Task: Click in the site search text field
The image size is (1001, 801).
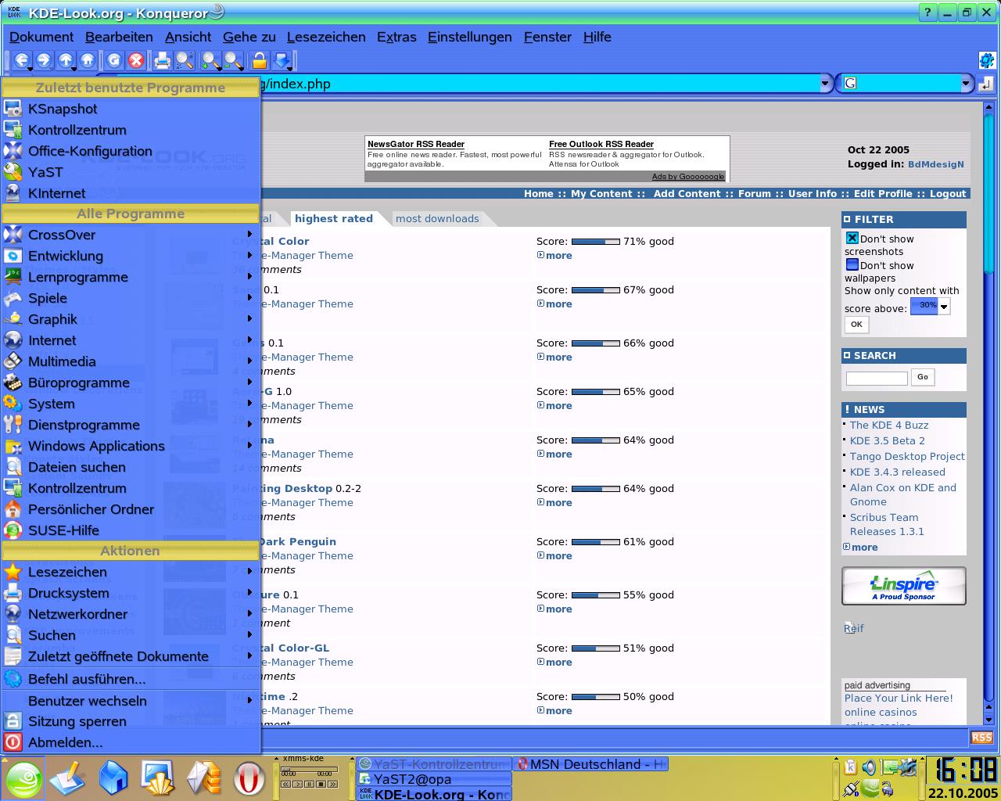Action: click(x=877, y=378)
